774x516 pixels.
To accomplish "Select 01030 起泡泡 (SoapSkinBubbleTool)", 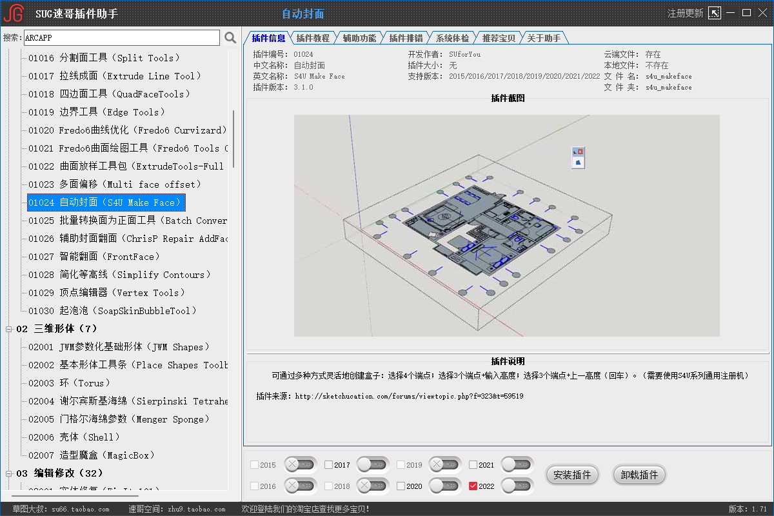I will click(x=112, y=311).
